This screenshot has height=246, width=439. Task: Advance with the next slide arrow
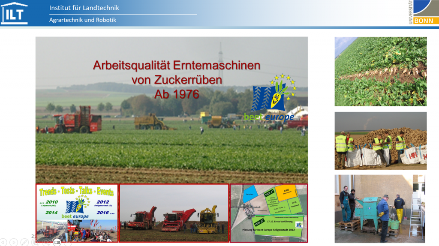(14, 243)
